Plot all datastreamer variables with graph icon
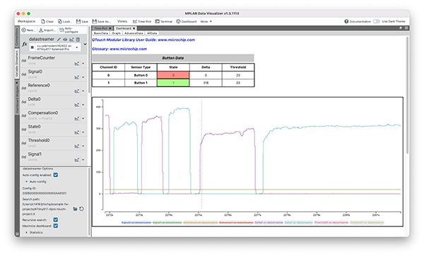The image size is (424, 256). [71, 40]
